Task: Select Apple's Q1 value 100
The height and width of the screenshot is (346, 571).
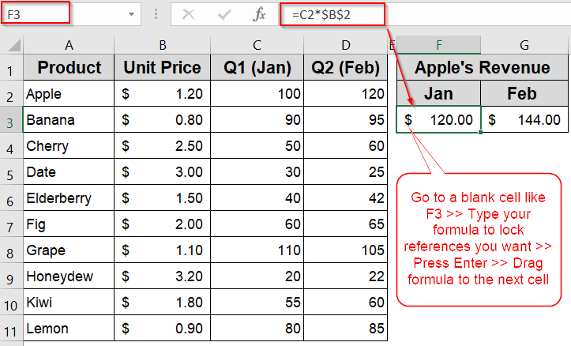Action: (x=257, y=93)
